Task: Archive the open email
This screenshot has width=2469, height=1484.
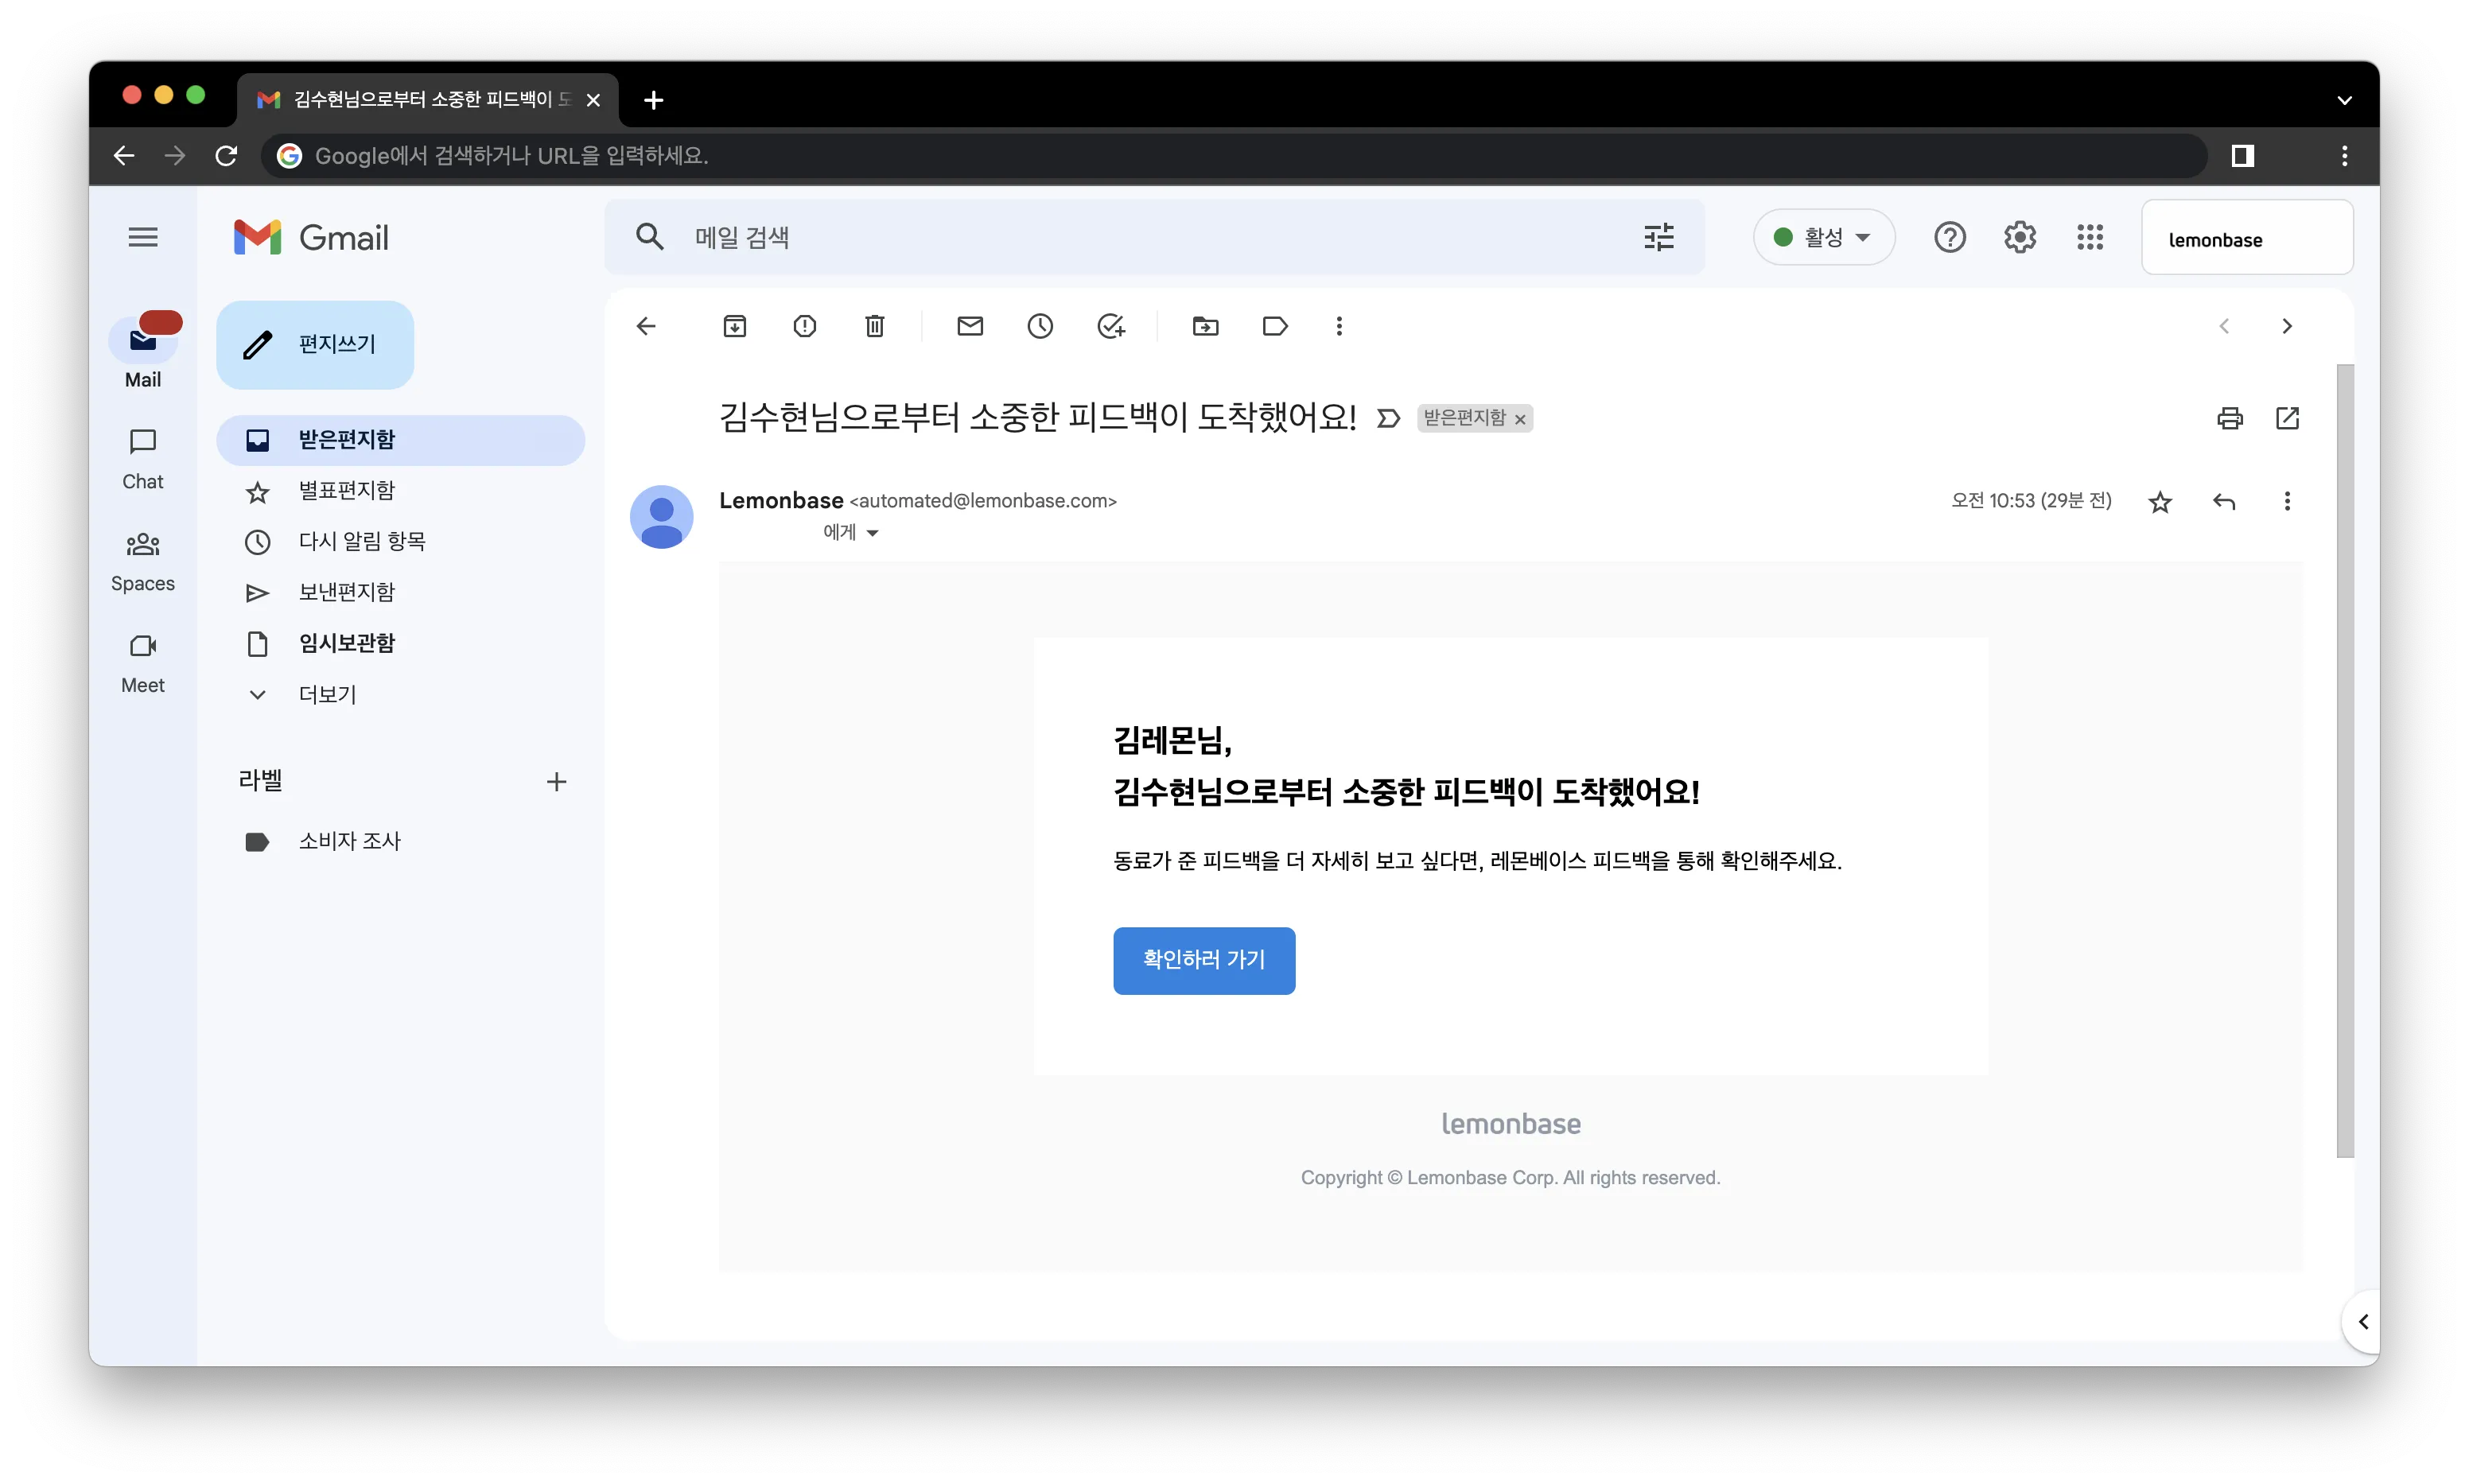Action: [734, 326]
